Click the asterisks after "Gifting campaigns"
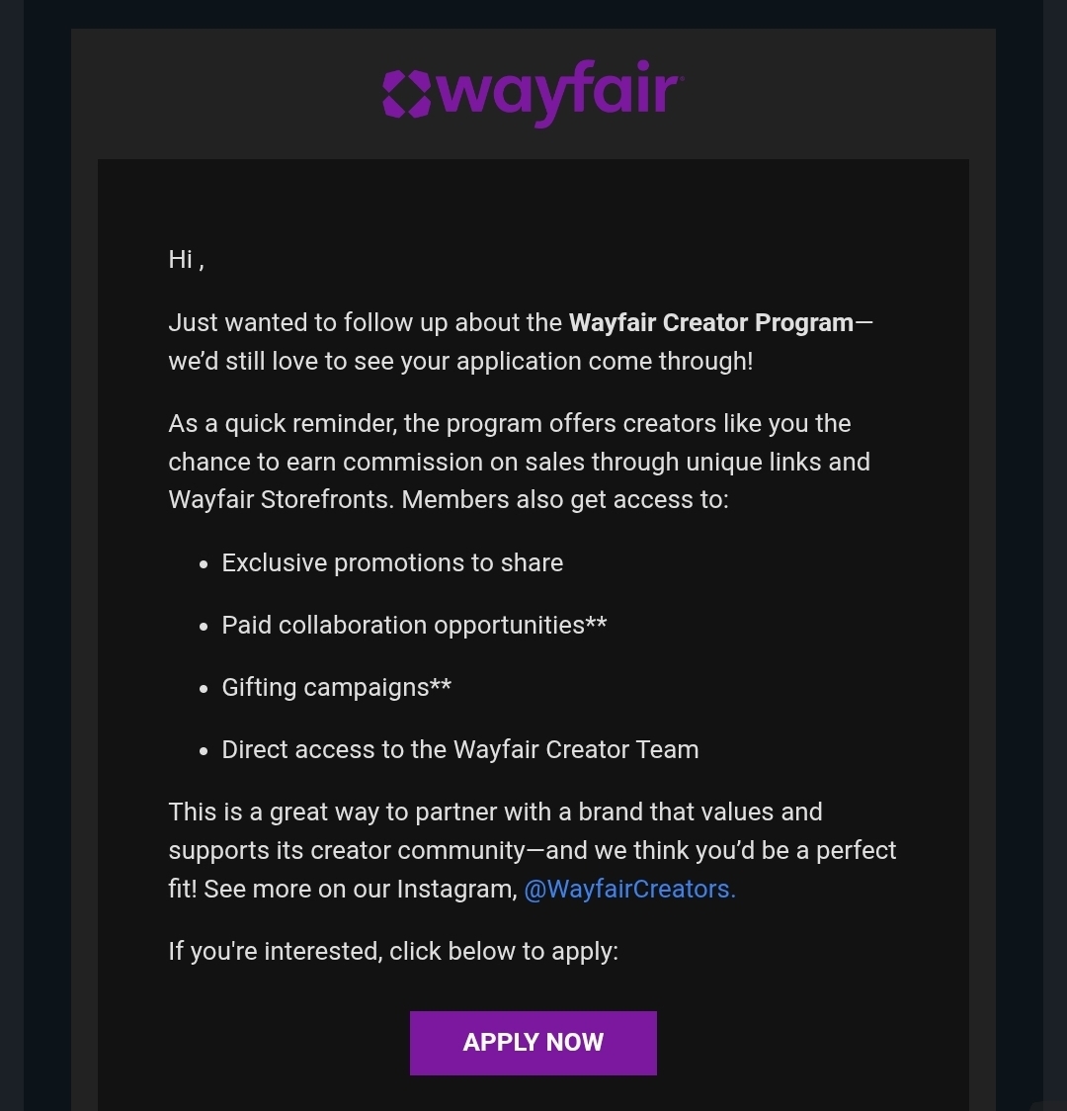This screenshot has height=1111, width=1067. click(x=441, y=686)
